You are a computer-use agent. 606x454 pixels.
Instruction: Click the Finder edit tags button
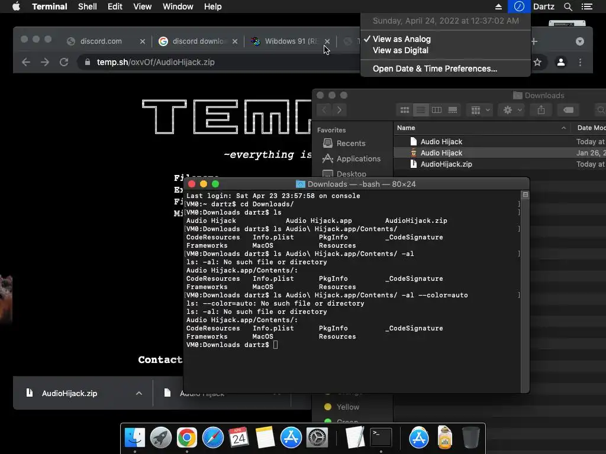(x=568, y=110)
